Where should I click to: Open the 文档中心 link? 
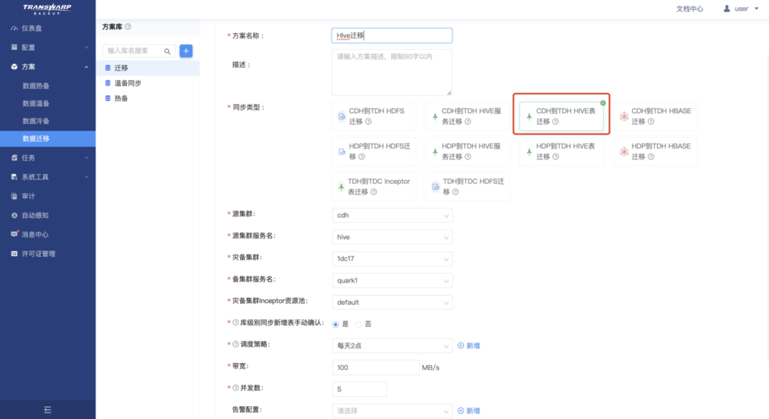click(690, 9)
